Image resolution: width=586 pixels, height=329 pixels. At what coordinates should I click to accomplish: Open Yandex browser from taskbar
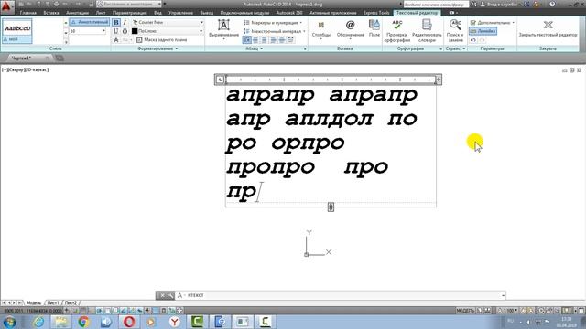point(175,322)
